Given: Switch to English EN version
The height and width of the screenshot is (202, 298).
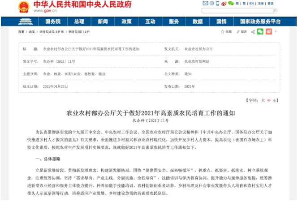Looking at the screenshot, I should [251, 4].
